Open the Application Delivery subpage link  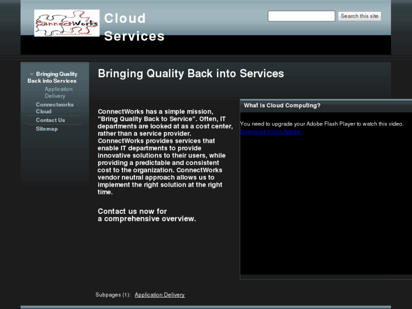[x=160, y=294]
